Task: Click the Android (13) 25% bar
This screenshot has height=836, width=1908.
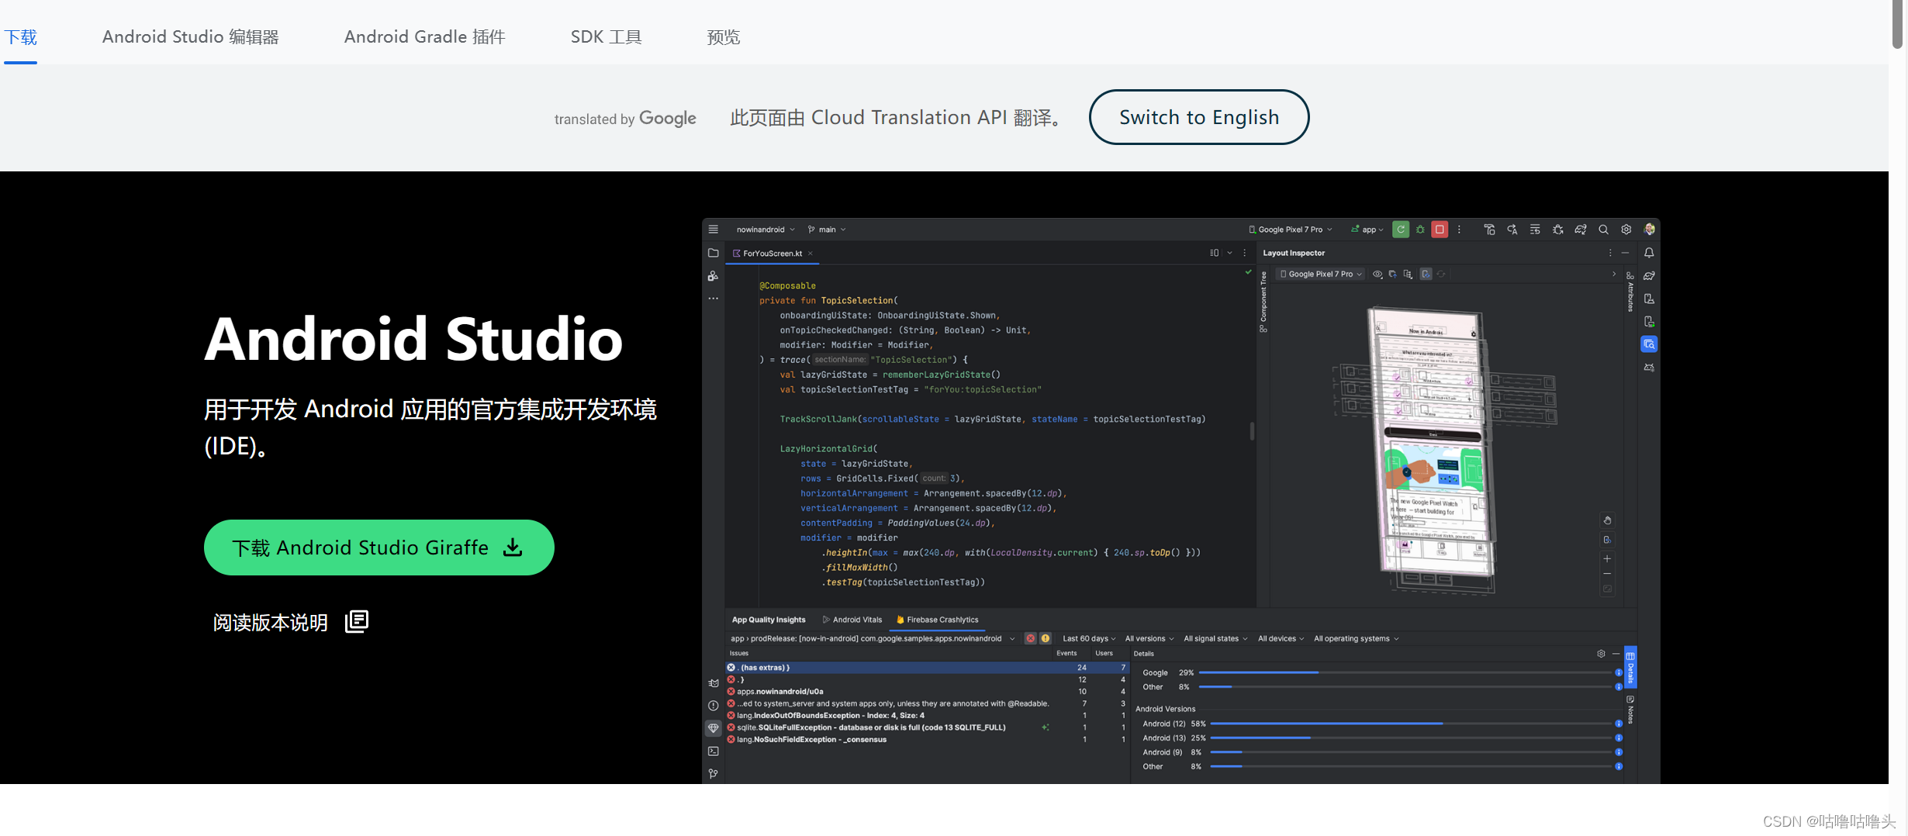Action: (1410, 738)
